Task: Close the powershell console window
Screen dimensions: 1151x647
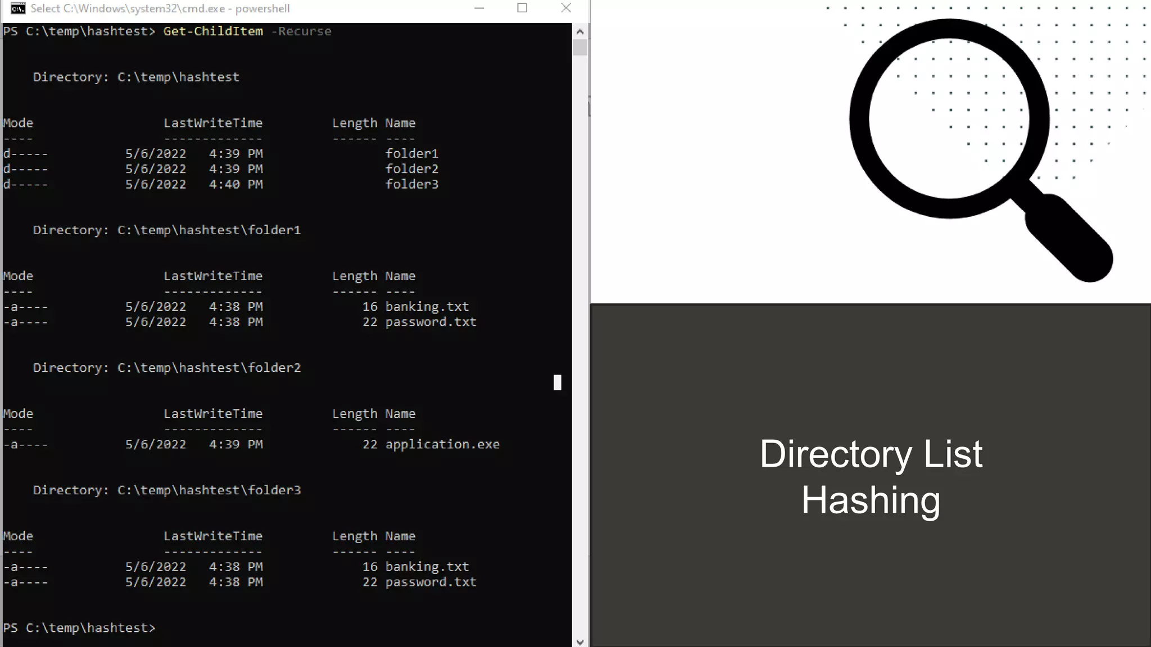Action: point(566,8)
